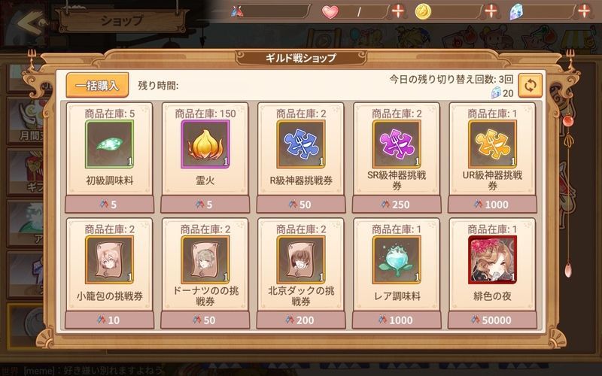Tap the 50000 price bar under 緋色の夜
This screenshot has width=602, height=376.
tap(492, 320)
